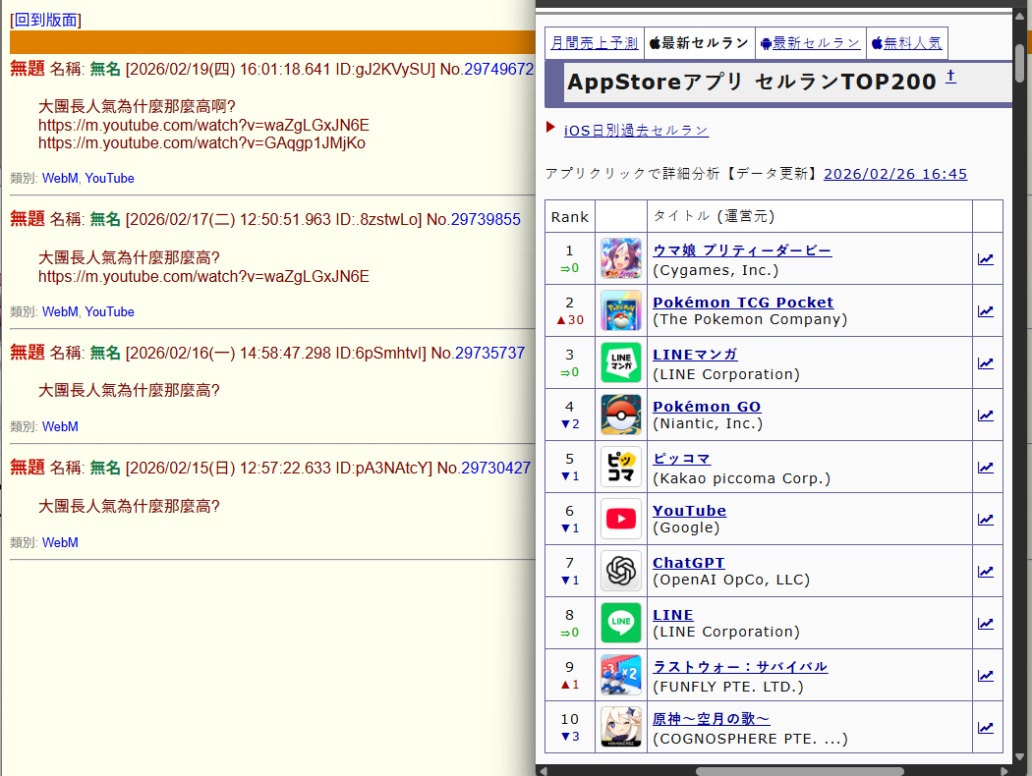Click the LINE Manga app icon
The height and width of the screenshot is (776, 1032).
coord(620,362)
